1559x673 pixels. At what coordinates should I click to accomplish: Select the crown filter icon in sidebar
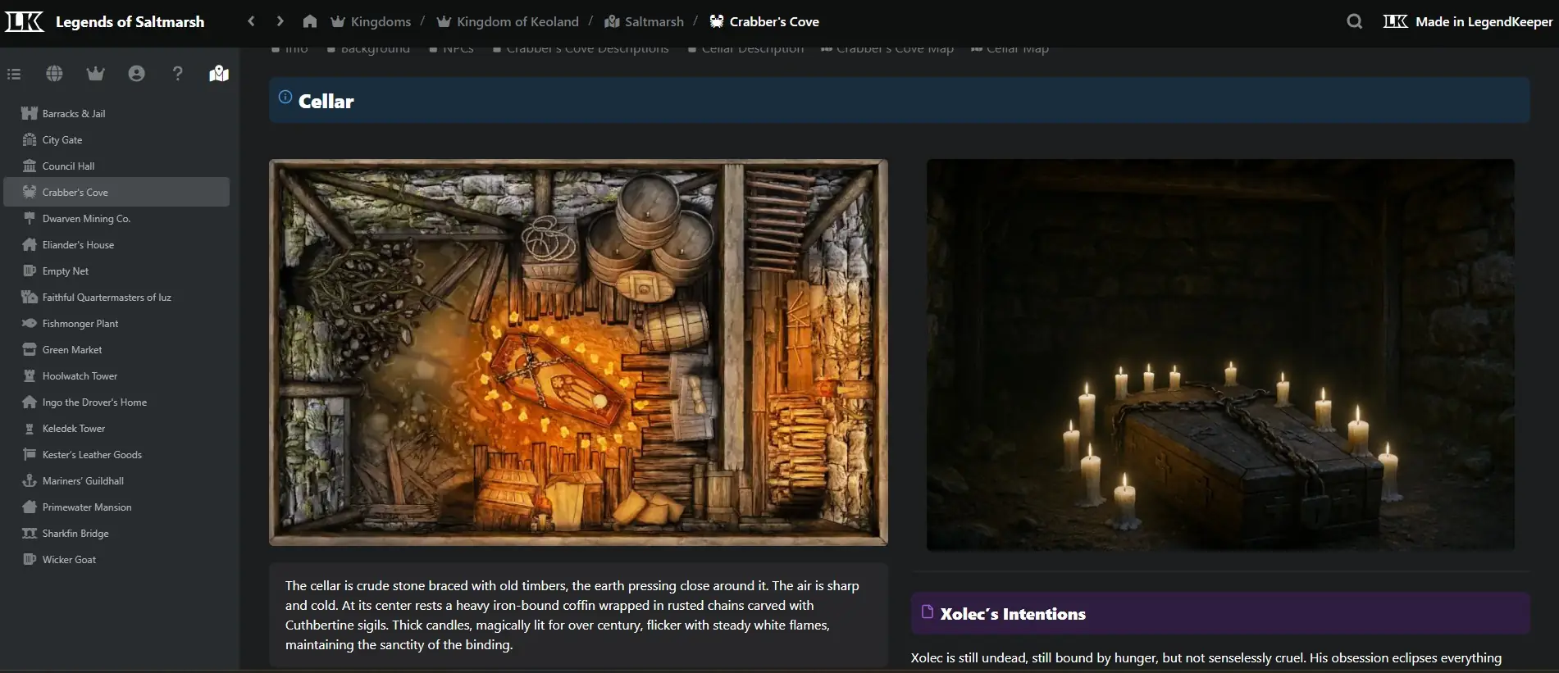coord(95,74)
